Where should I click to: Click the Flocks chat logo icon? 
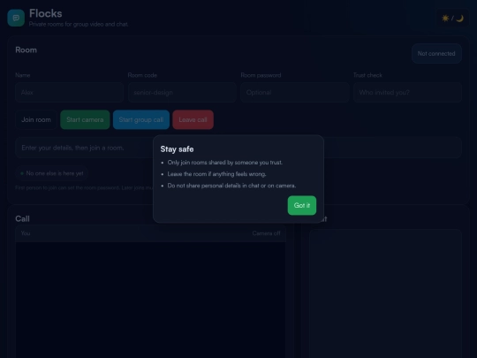coord(16,18)
